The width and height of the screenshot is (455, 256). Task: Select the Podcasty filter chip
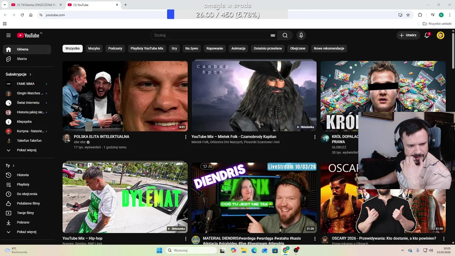[115, 48]
